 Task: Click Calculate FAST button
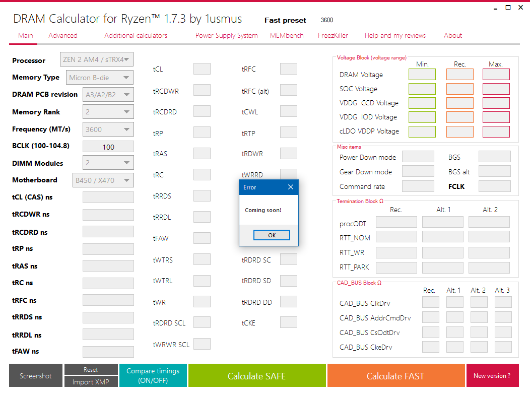pos(396,376)
